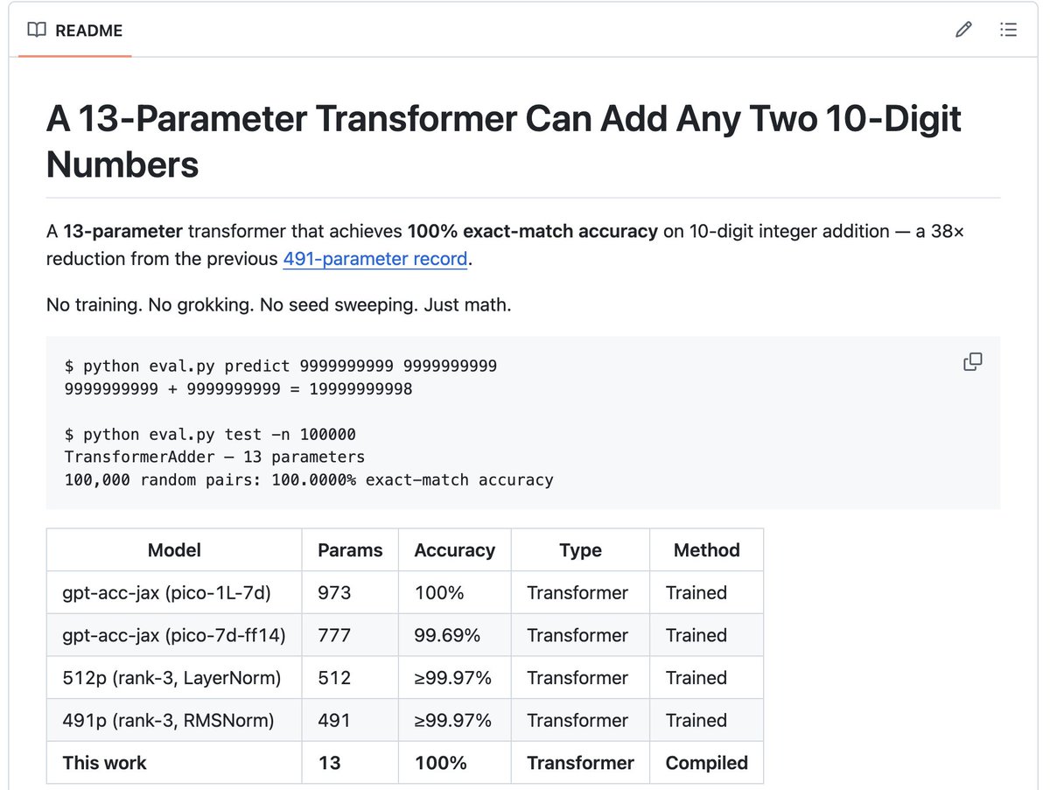Open the 491-parameter record link

point(375,259)
